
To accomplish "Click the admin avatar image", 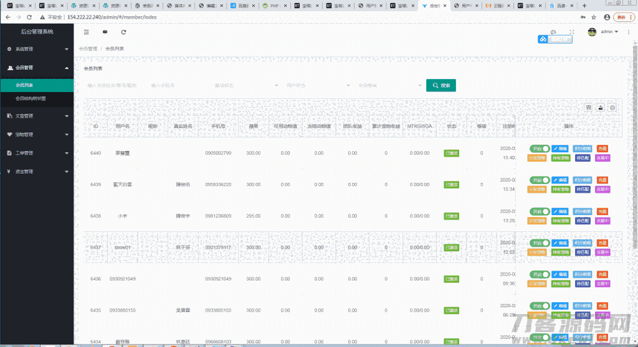I will click(592, 32).
